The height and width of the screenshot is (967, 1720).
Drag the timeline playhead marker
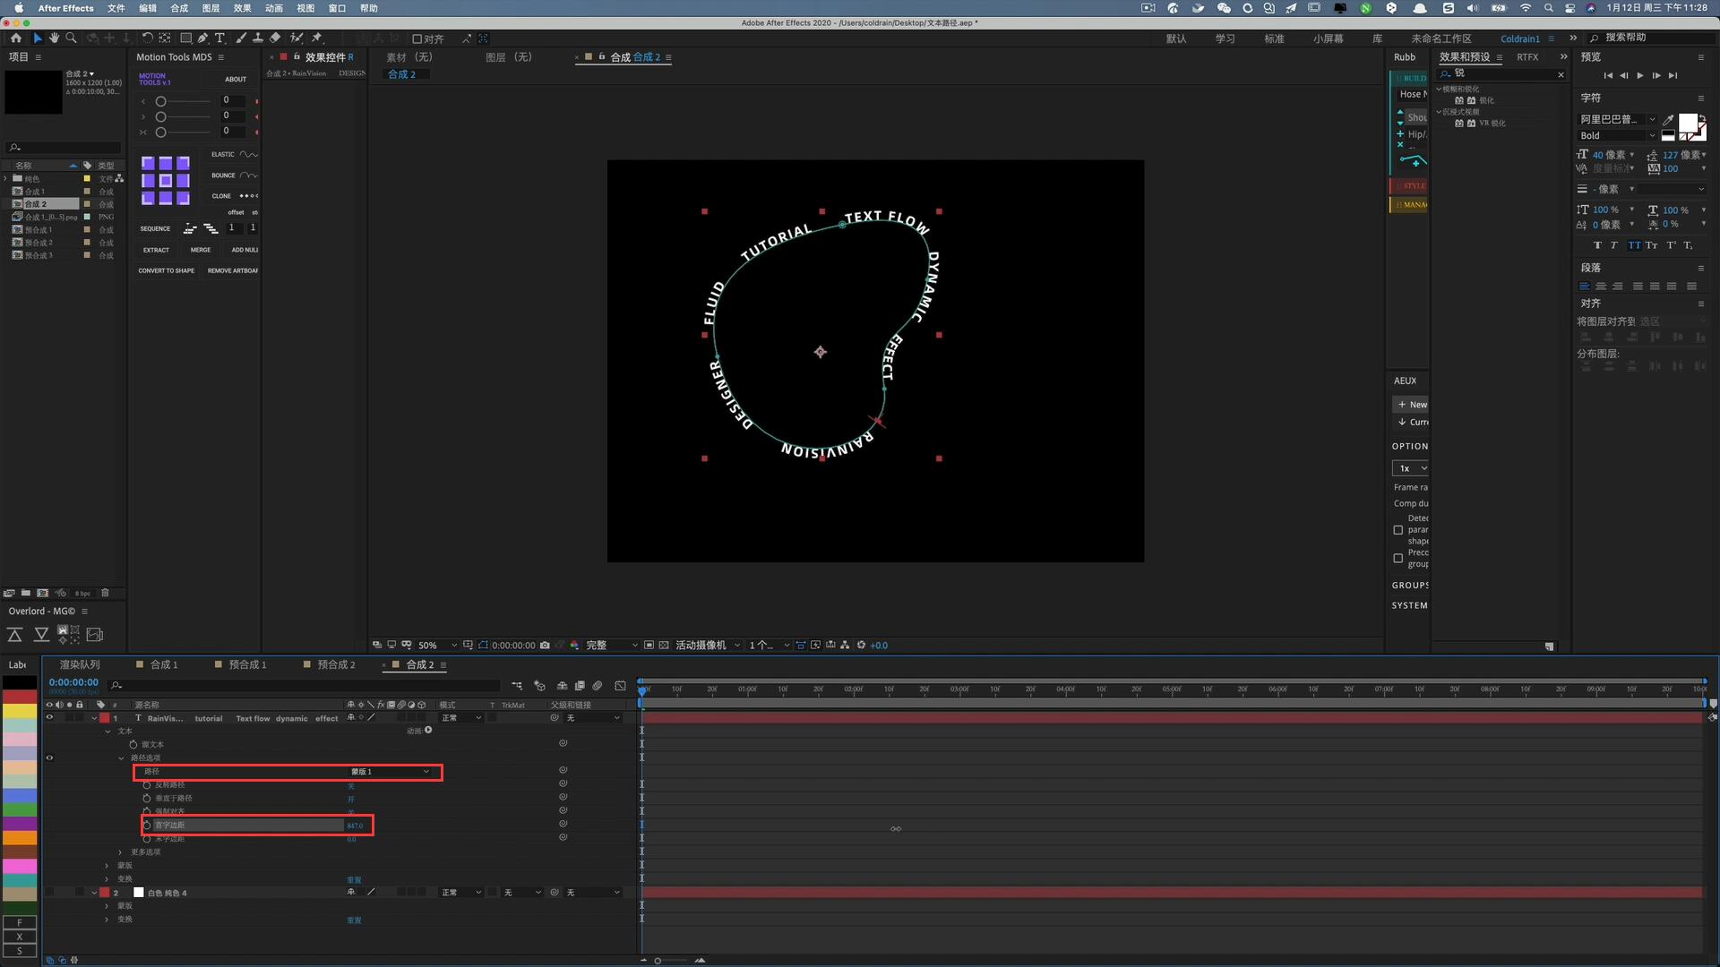point(642,689)
